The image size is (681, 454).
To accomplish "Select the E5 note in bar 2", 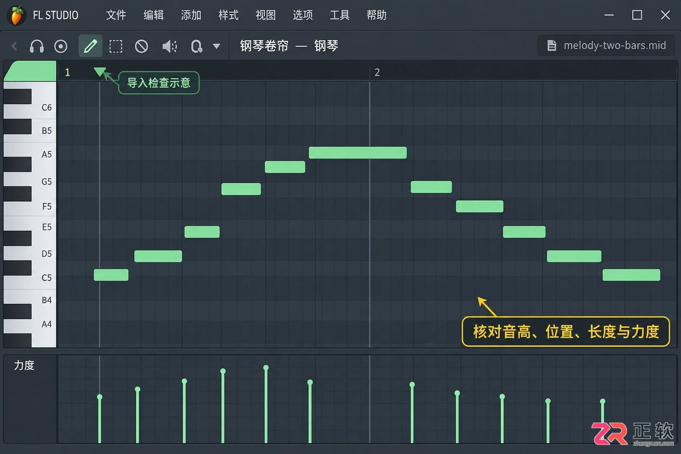I will pyautogui.click(x=524, y=232).
